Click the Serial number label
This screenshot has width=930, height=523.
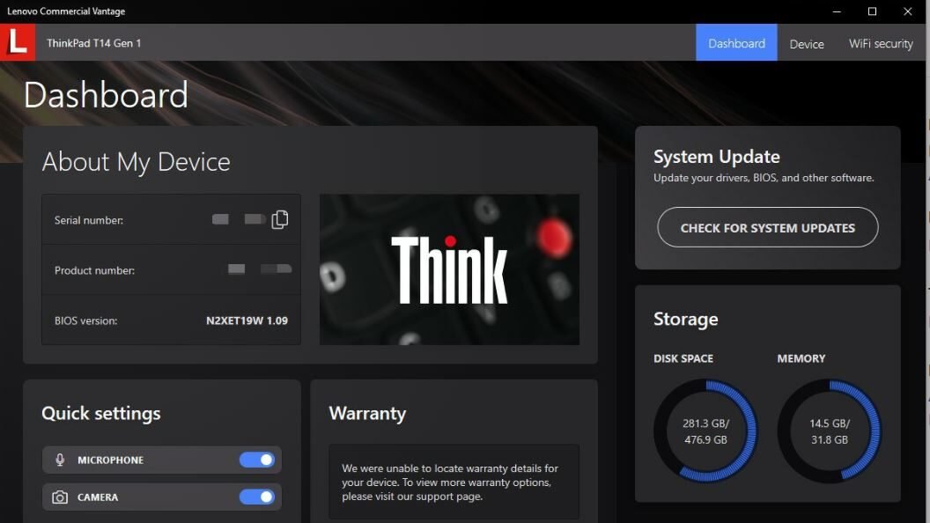coord(89,220)
